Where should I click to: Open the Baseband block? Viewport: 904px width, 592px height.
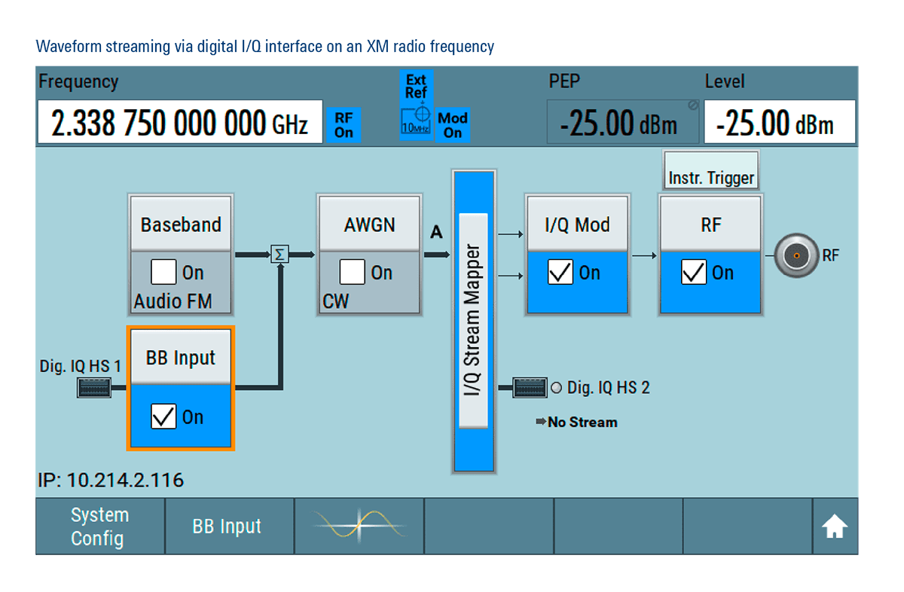point(181,224)
